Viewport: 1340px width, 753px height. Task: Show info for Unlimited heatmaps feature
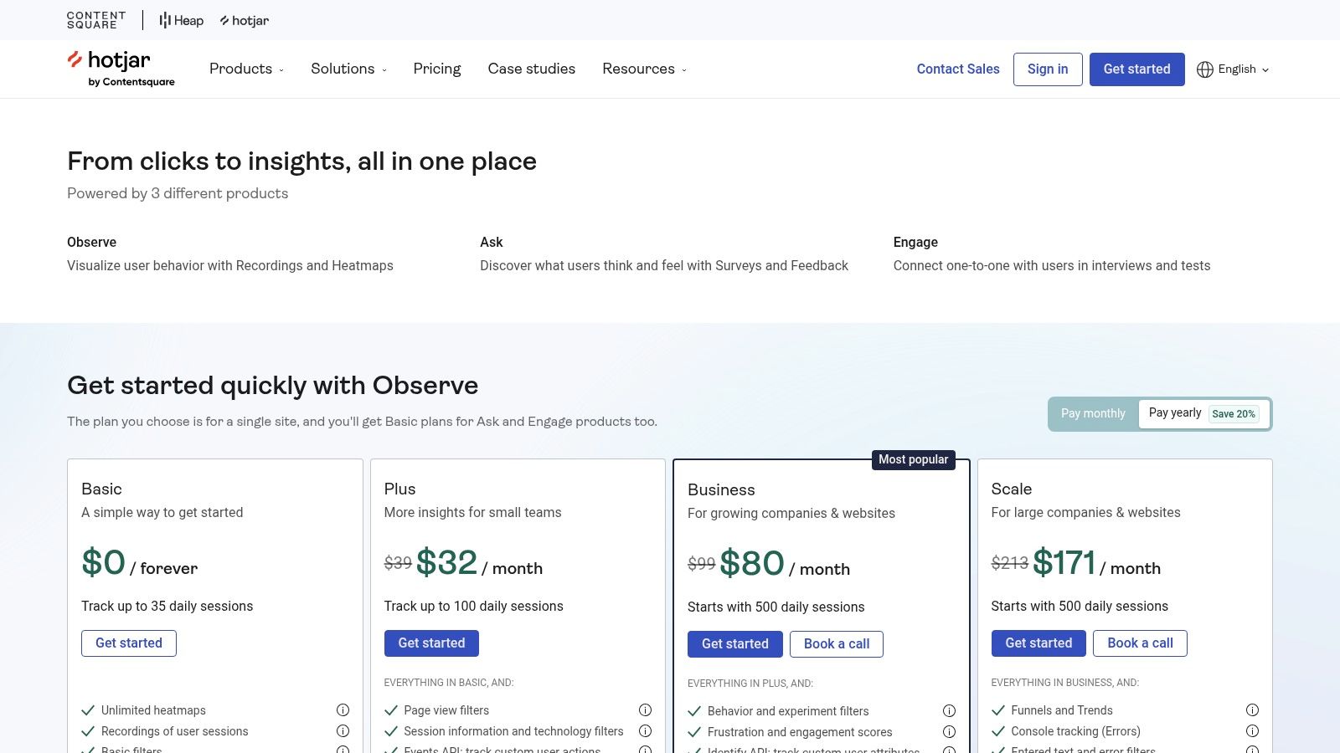(343, 710)
